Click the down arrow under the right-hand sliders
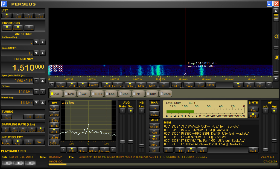This screenshot has height=169, width=280. point(276,79)
